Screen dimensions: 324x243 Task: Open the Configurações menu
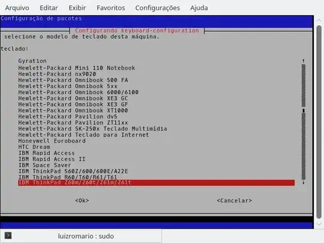[x=157, y=8]
